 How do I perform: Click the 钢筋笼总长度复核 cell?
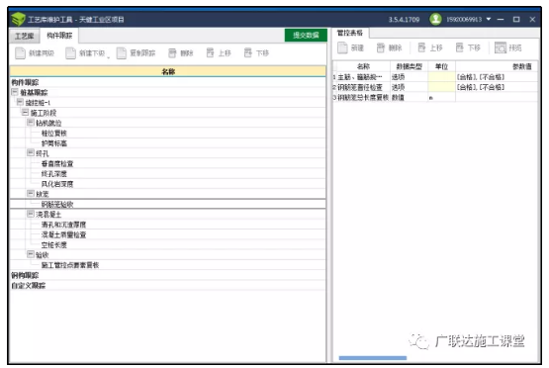point(363,97)
